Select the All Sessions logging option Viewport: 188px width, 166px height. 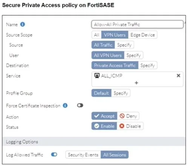tap(115, 155)
